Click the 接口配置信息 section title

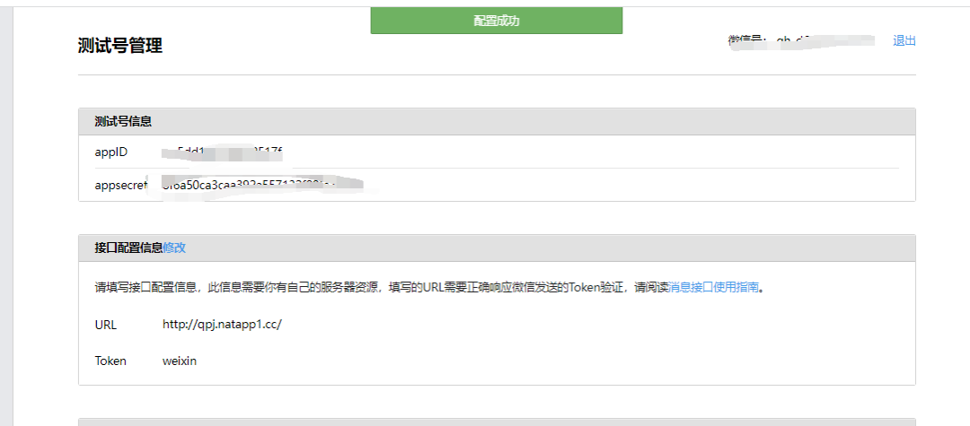[128, 248]
